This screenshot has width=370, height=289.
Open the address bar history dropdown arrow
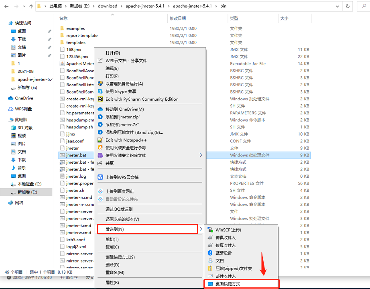click(x=338, y=6)
